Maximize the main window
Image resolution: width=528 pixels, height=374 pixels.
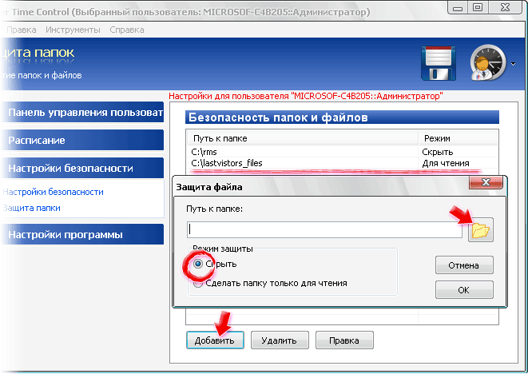point(478,7)
